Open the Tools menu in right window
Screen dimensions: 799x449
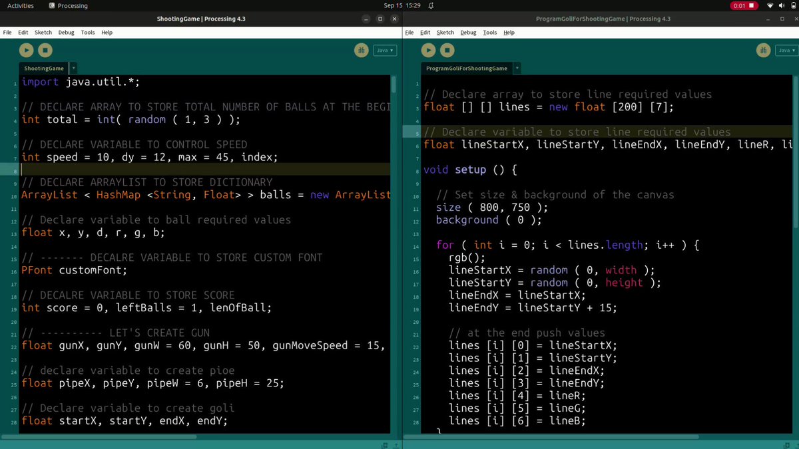pyautogui.click(x=490, y=32)
